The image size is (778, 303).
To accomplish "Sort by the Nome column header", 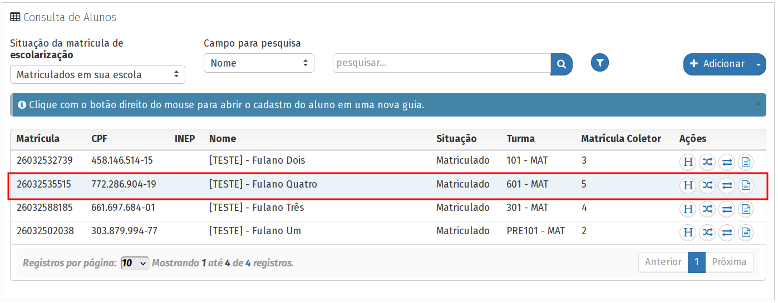I will click(x=223, y=139).
